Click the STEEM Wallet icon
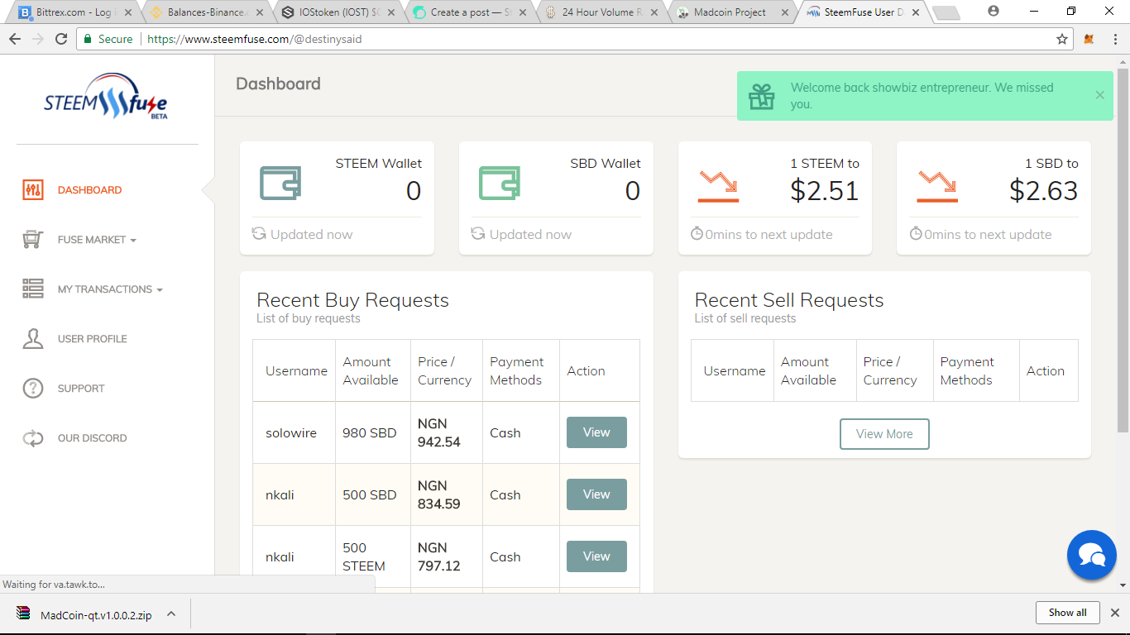Screen dimensions: 1130x635 click(280, 183)
